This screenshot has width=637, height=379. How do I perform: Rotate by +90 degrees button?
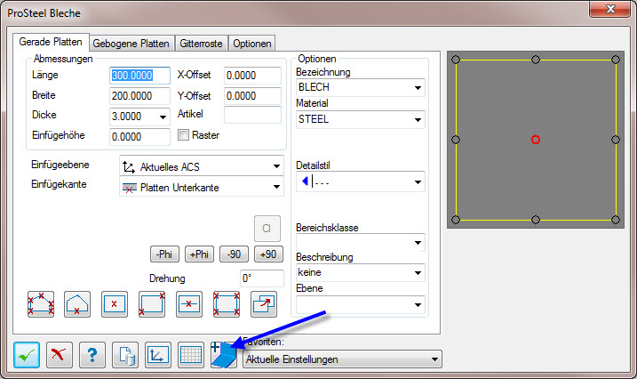tap(268, 254)
